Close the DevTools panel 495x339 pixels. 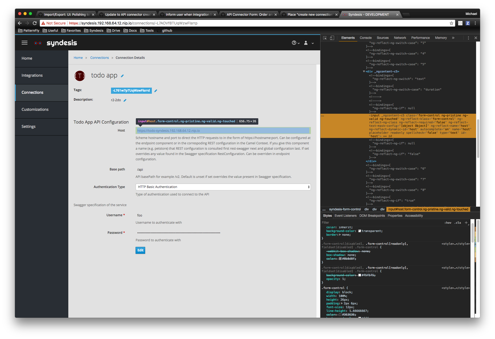pyautogui.click(x=476, y=38)
